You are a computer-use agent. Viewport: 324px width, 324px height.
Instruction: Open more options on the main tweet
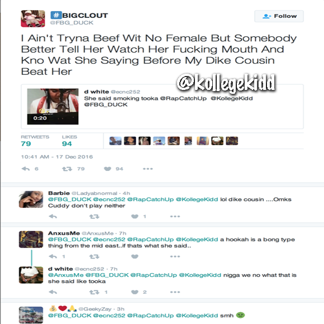147,169
